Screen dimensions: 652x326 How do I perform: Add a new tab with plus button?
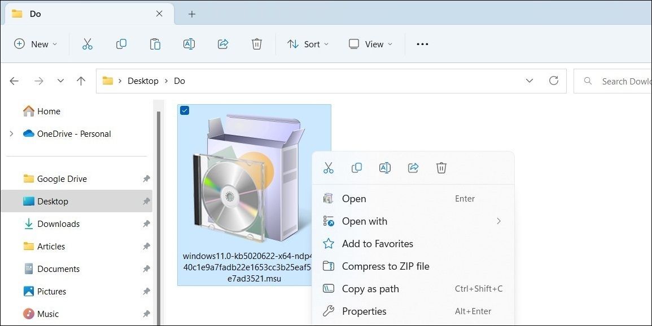point(192,14)
